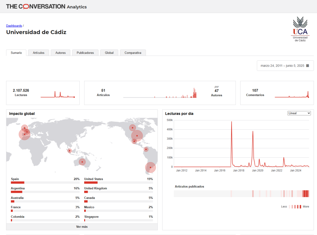317x235 pixels.
Task: Select the Global tab
Action: click(109, 53)
